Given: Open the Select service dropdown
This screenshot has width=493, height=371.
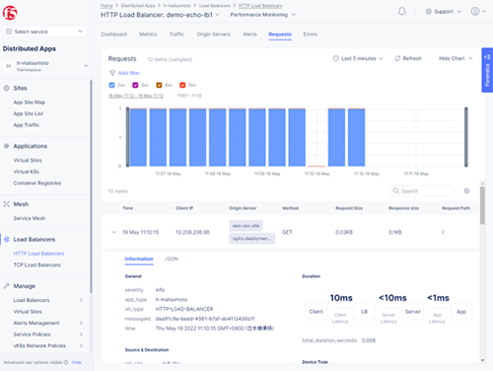Looking at the screenshot, I should [x=44, y=32].
